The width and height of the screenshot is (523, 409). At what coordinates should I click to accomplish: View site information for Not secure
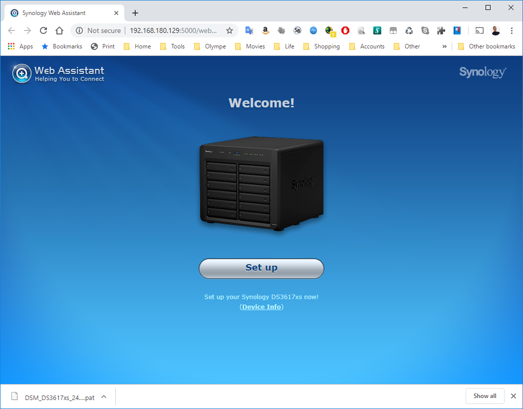[99, 31]
